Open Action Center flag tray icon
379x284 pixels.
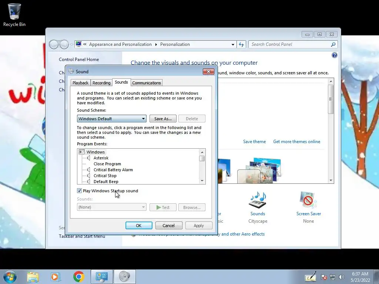click(x=324, y=277)
